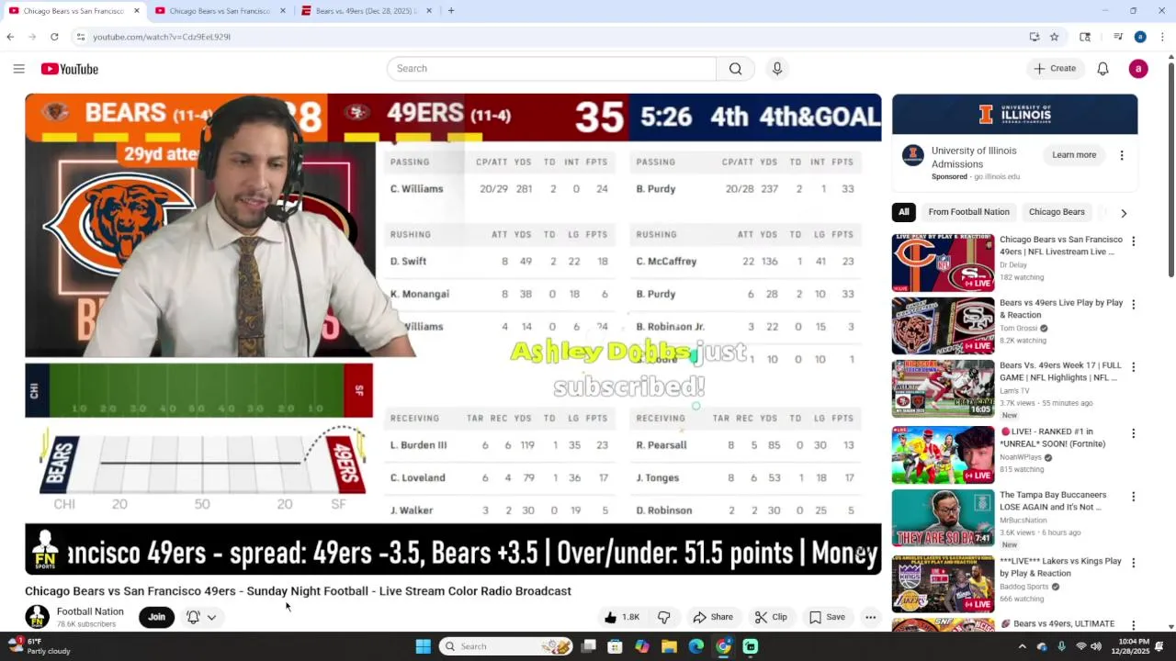Open options for Lam's TV video

[x=1133, y=367]
